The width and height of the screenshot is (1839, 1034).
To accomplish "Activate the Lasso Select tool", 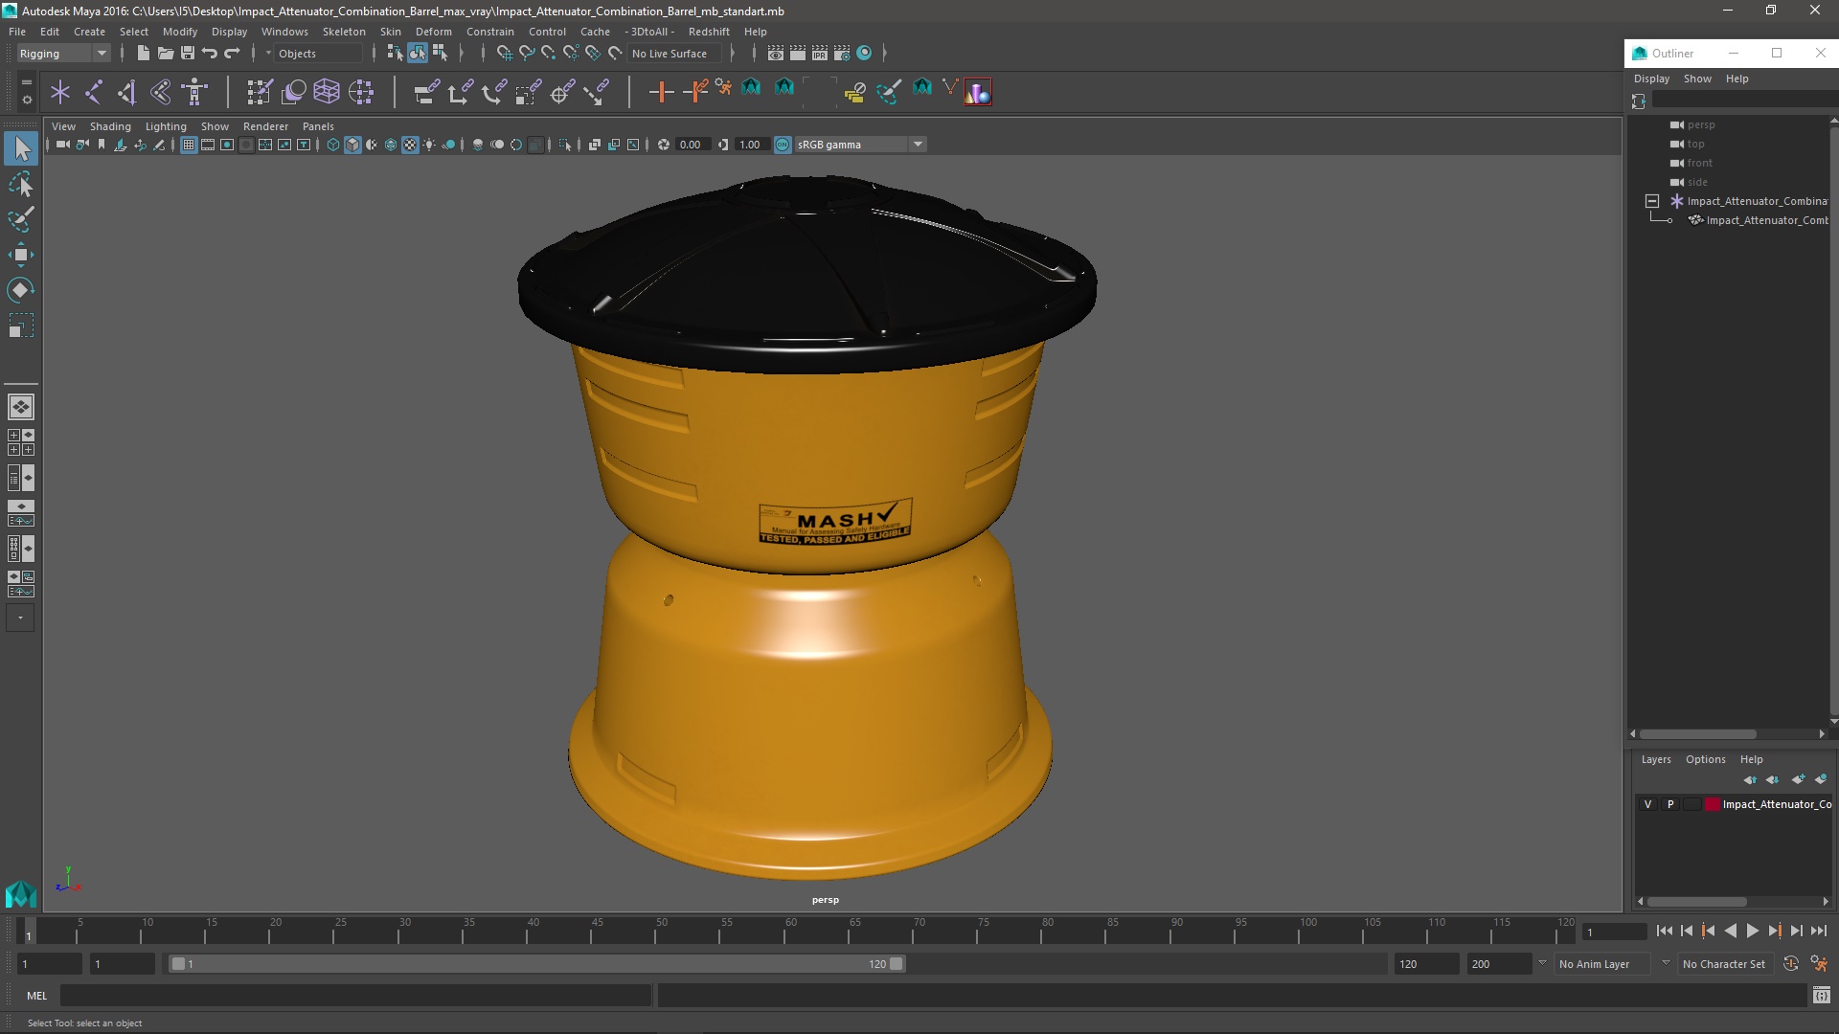I will click(x=21, y=184).
